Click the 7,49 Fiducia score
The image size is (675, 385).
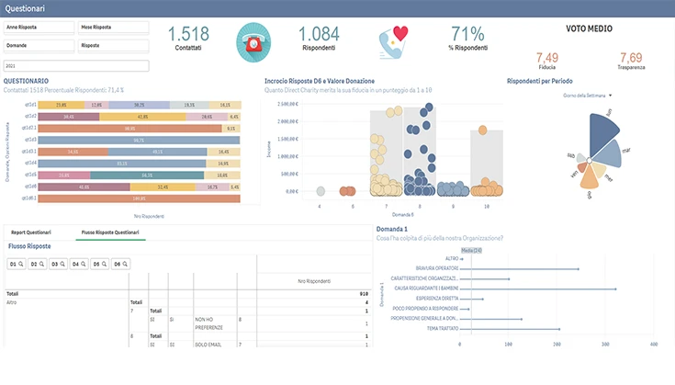coord(546,61)
